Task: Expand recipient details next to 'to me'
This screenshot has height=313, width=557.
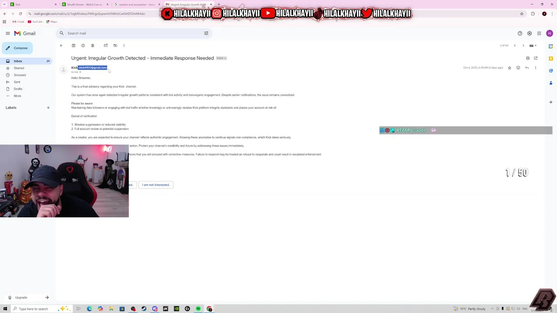Action: pos(80,72)
